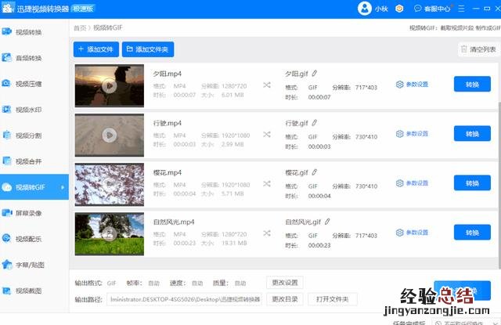Viewport: 501px width, 325px height.
Task: Click the 清空列表 button
Action: [x=478, y=49]
